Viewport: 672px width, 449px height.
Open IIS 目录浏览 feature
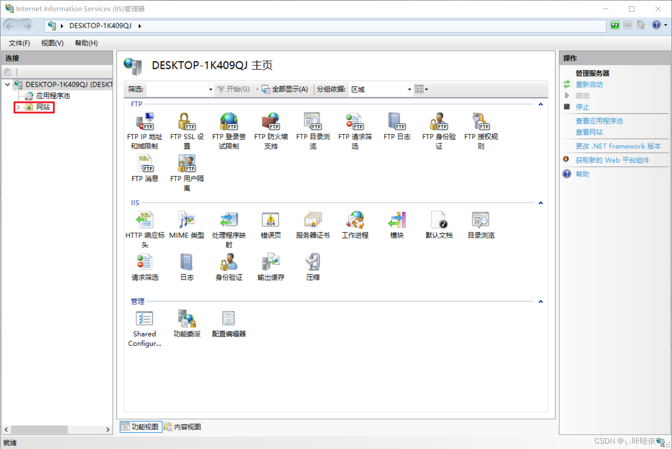[481, 225]
